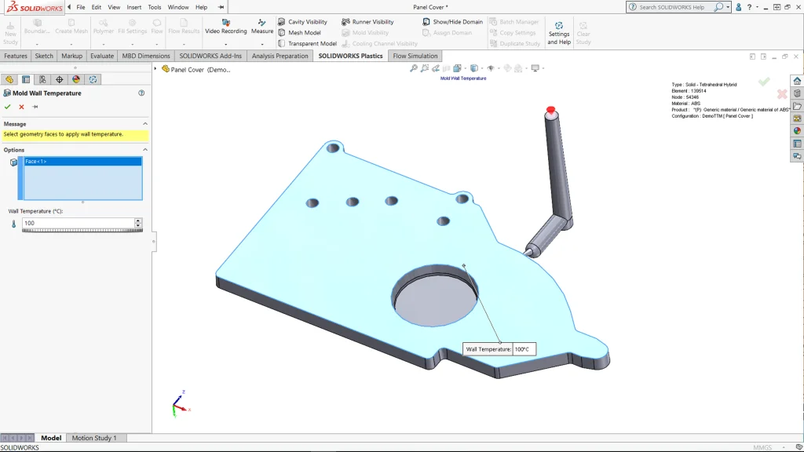804x452 pixels.
Task: Collapse the Message section
Action: 145,124
